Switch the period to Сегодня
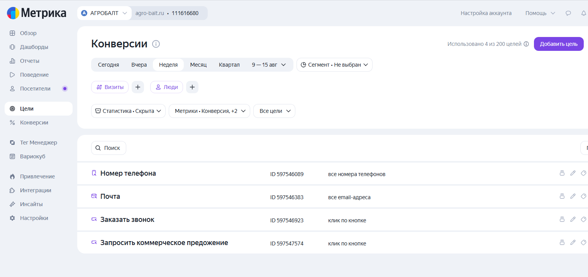Image resolution: width=588 pixels, height=277 pixels. pos(108,65)
